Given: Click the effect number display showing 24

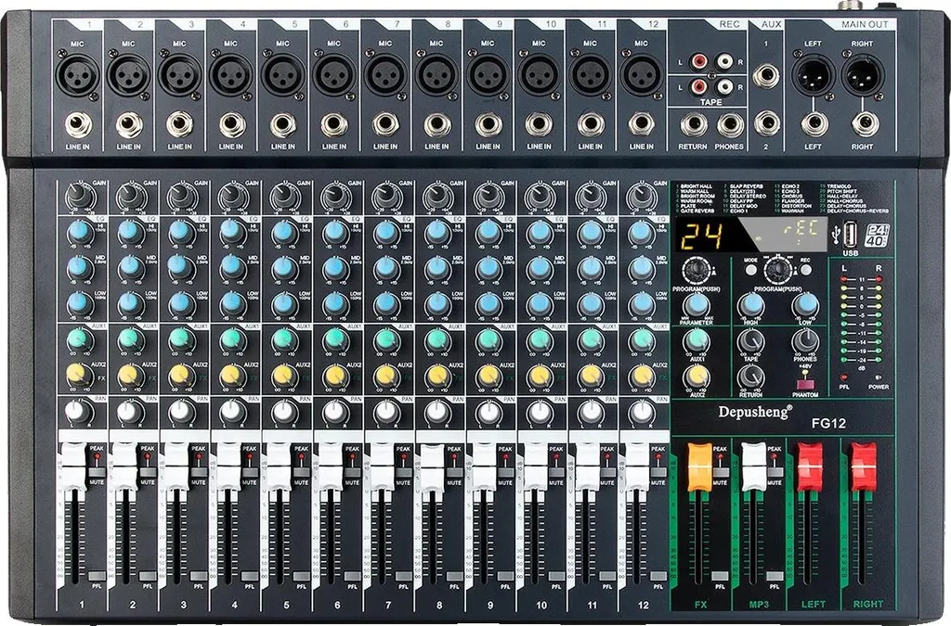Looking at the screenshot, I should tap(700, 236).
